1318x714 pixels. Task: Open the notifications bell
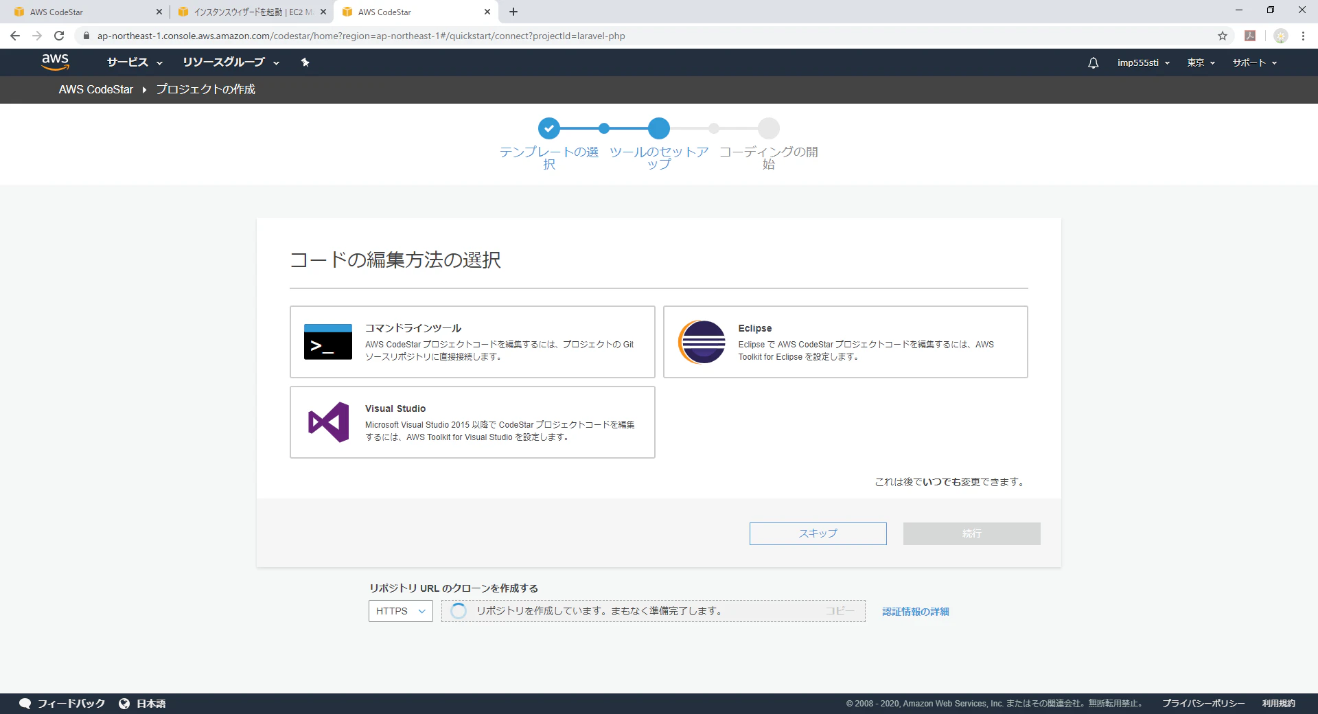[x=1094, y=62]
